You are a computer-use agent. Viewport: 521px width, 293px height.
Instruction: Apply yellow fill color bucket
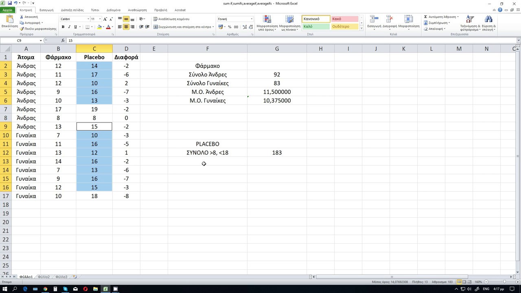(99, 27)
